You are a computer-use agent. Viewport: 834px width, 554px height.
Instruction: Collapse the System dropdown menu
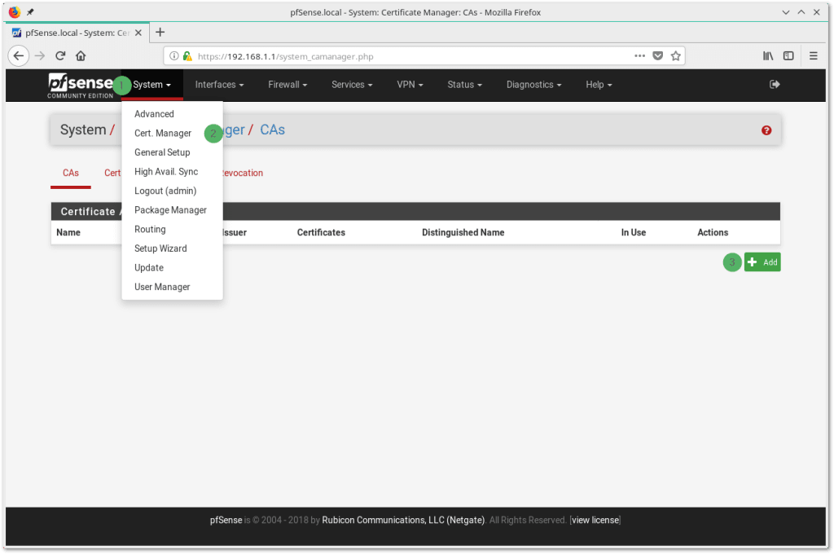pos(151,85)
